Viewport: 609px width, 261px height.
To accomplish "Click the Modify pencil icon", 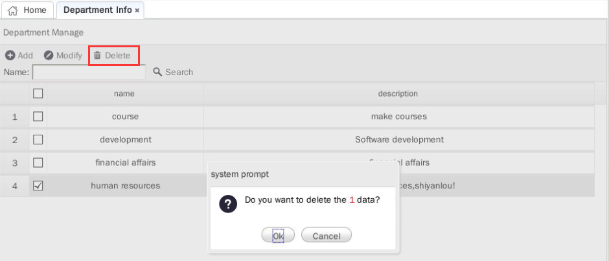I will point(49,56).
